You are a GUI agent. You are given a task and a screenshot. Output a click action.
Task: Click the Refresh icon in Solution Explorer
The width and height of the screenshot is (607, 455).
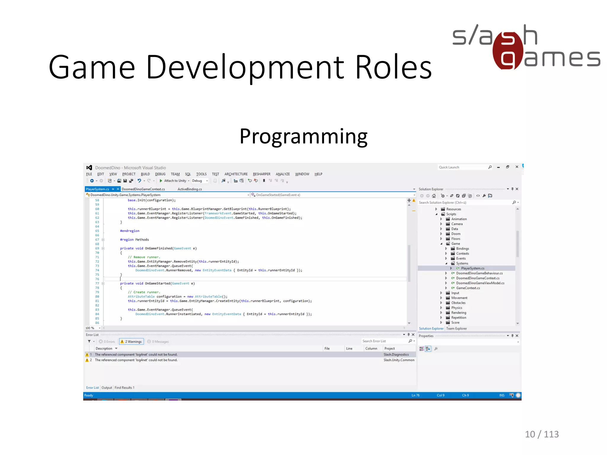click(x=458, y=196)
